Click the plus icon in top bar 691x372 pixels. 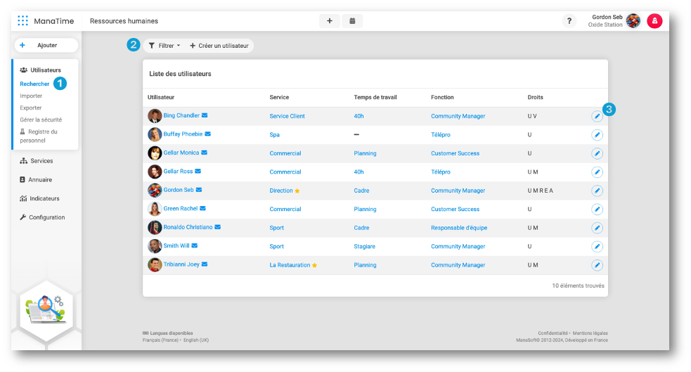329,20
